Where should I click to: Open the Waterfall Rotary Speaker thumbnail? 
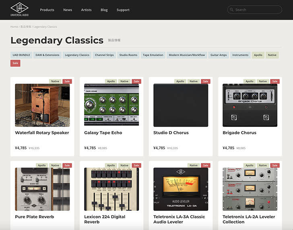[42, 105]
